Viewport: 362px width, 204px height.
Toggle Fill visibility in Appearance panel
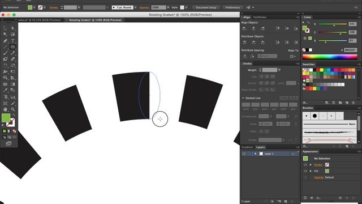click(x=305, y=171)
